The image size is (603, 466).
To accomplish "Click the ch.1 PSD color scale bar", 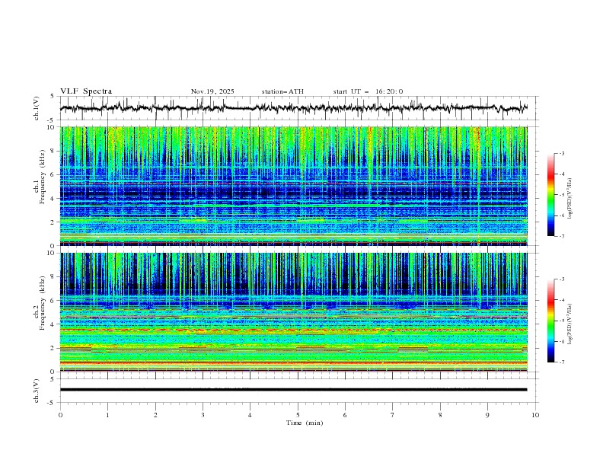I will 550,195.
